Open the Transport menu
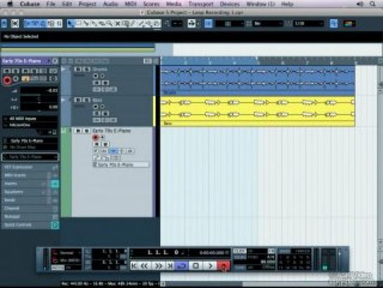 tap(201, 4)
